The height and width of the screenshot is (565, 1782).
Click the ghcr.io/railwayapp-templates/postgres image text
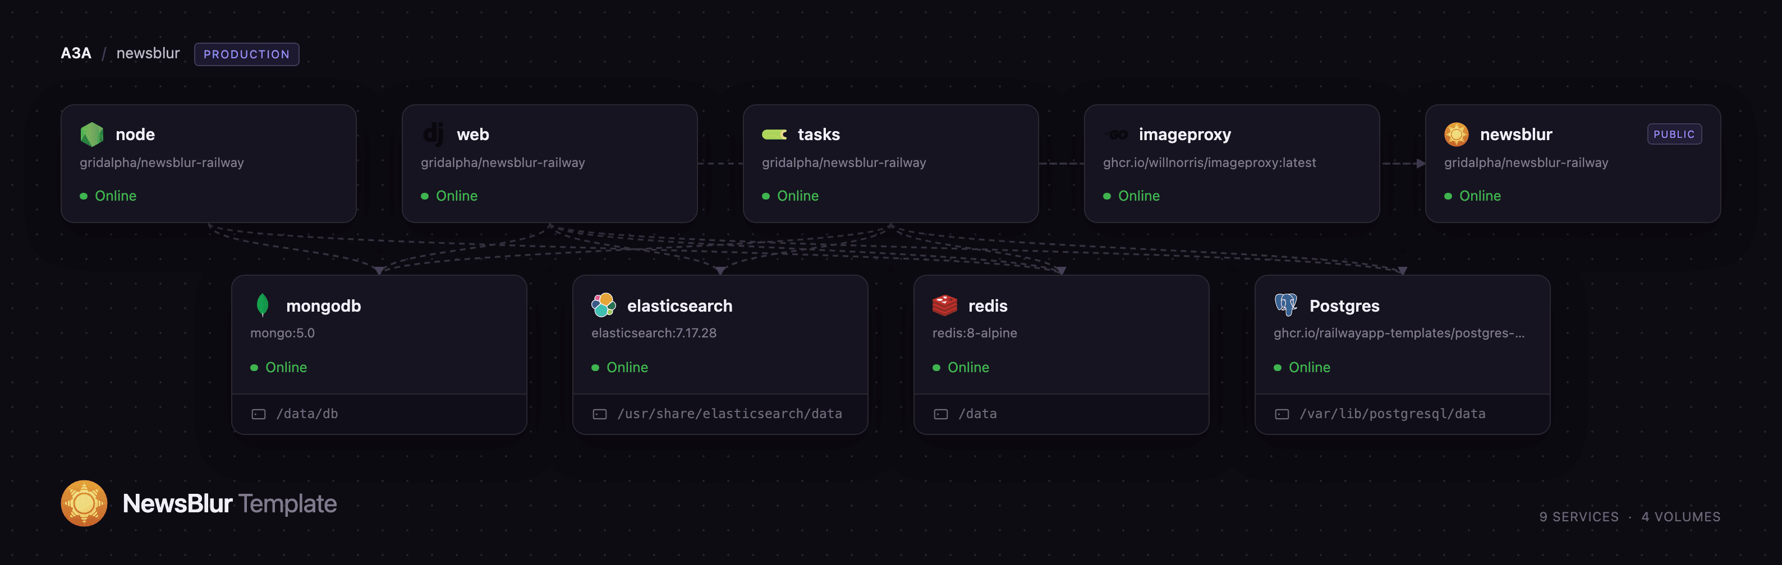[1399, 333]
